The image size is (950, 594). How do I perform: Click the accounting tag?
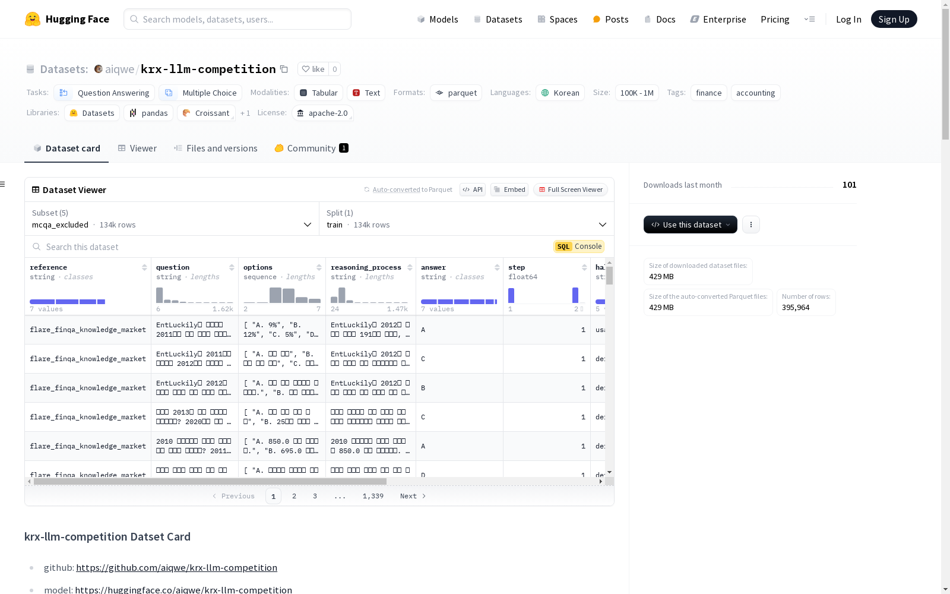pyautogui.click(x=755, y=93)
